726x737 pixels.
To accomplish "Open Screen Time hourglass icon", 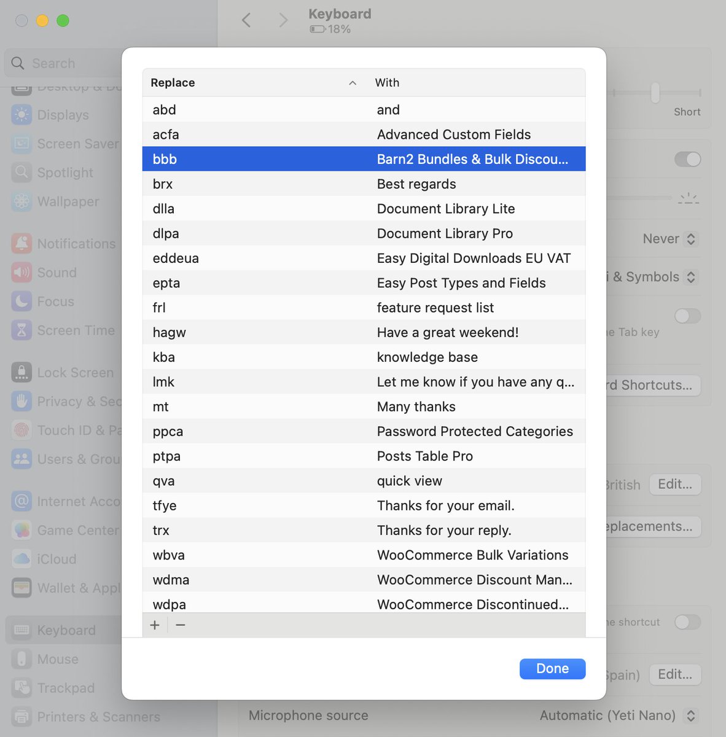I will [x=21, y=330].
